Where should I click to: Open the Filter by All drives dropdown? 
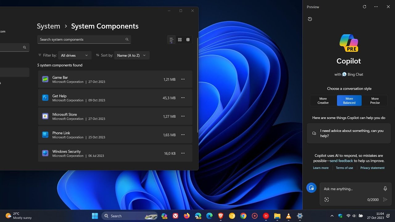[74, 55]
